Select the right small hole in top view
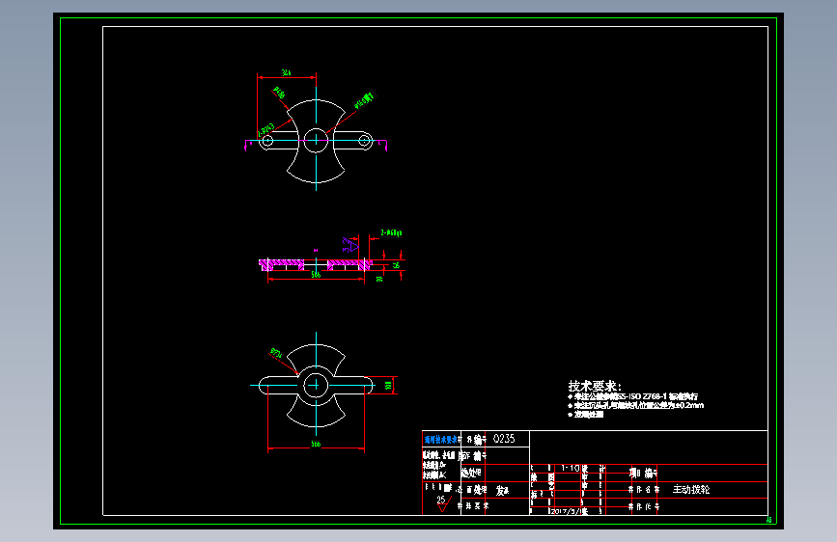This screenshot has height=542, width=837. click(365, 141)
